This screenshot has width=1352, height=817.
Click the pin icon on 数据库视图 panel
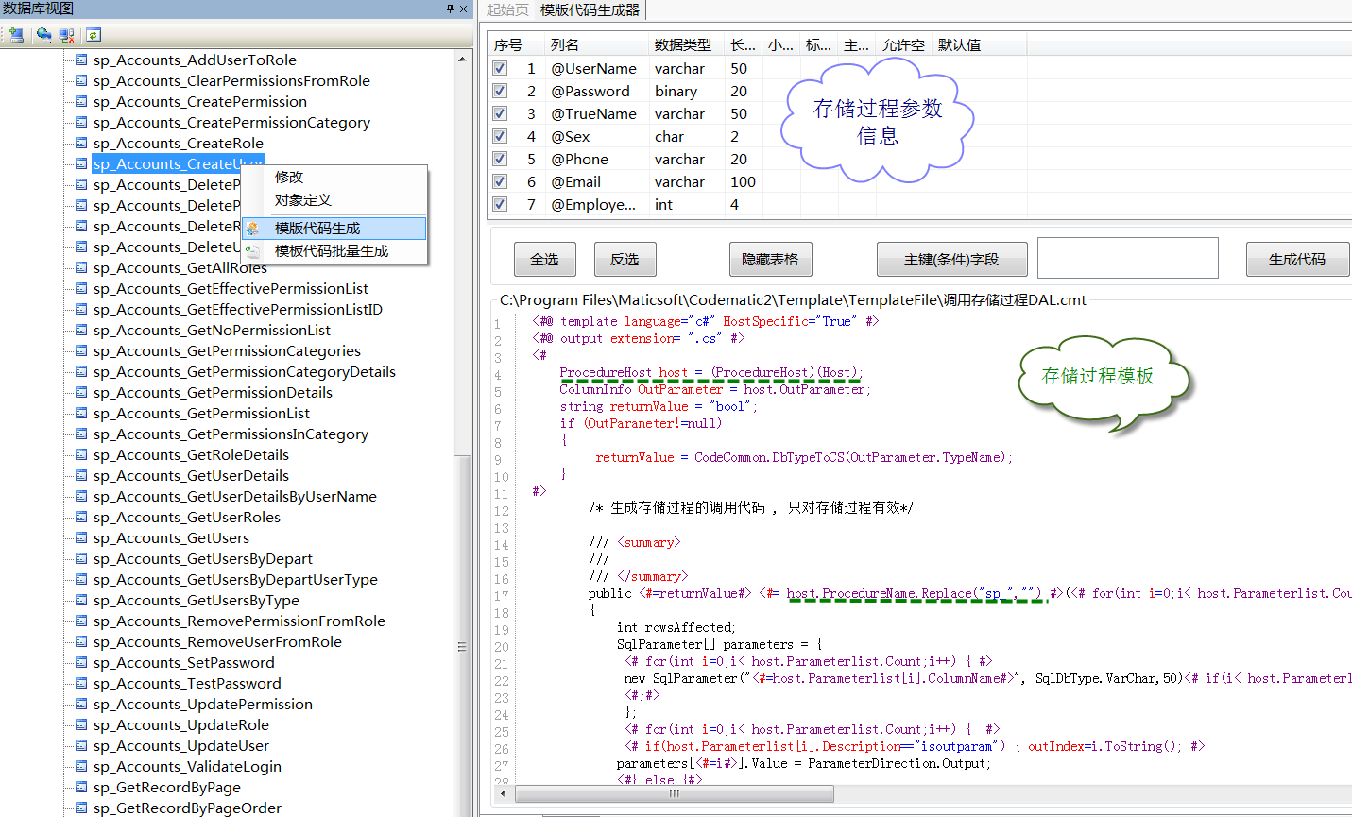pos(450,9)
